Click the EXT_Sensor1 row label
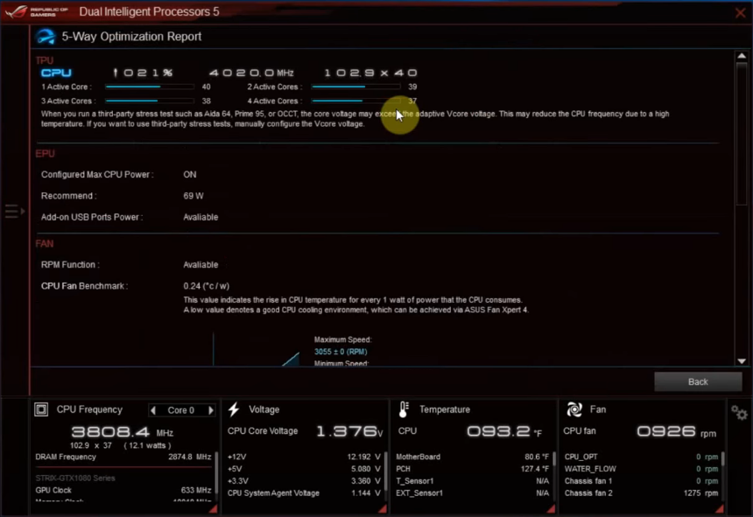Screen dimensions: 753x517 (x=419, y=493)
